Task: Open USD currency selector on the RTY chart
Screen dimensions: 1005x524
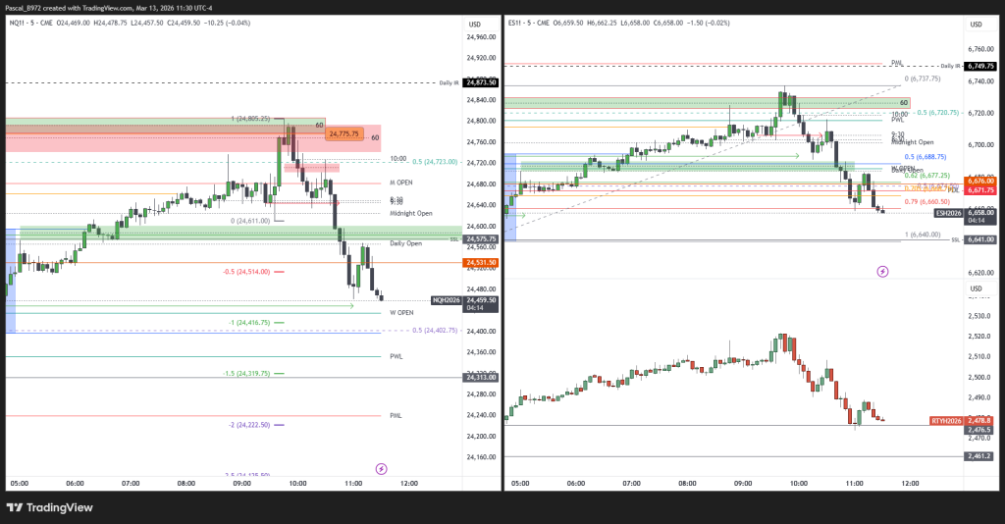Action: tap(976, 288)
